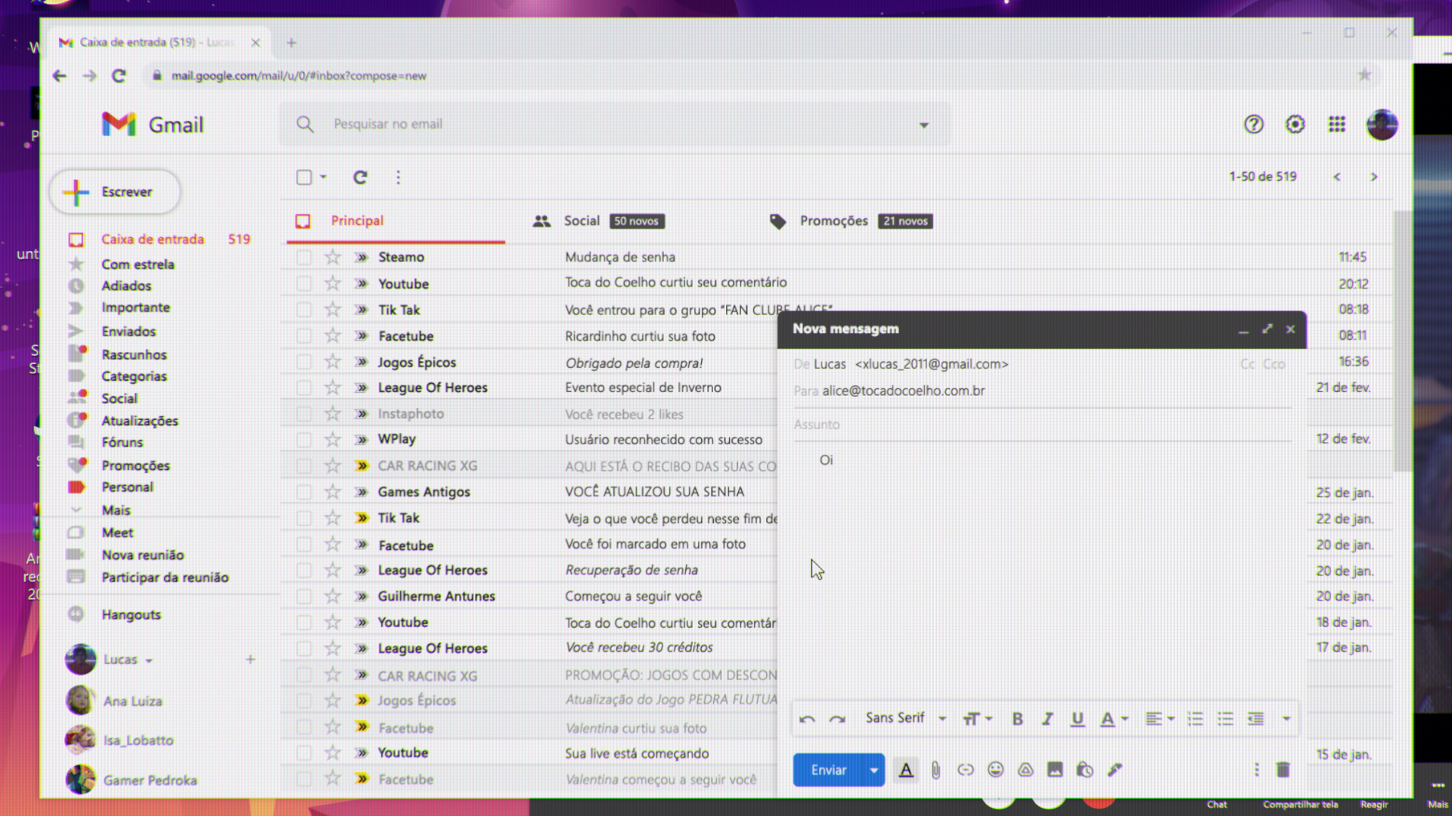Screen dimensions: 1452x816
Task: Open search options dropdown arrow
Action: pos(923,125)
